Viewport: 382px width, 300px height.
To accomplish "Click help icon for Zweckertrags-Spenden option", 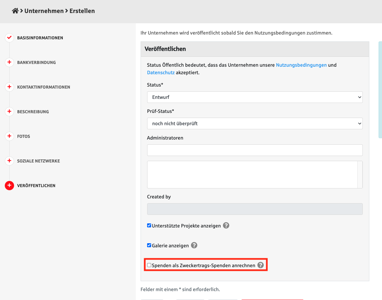I will [x=261, y=265].
